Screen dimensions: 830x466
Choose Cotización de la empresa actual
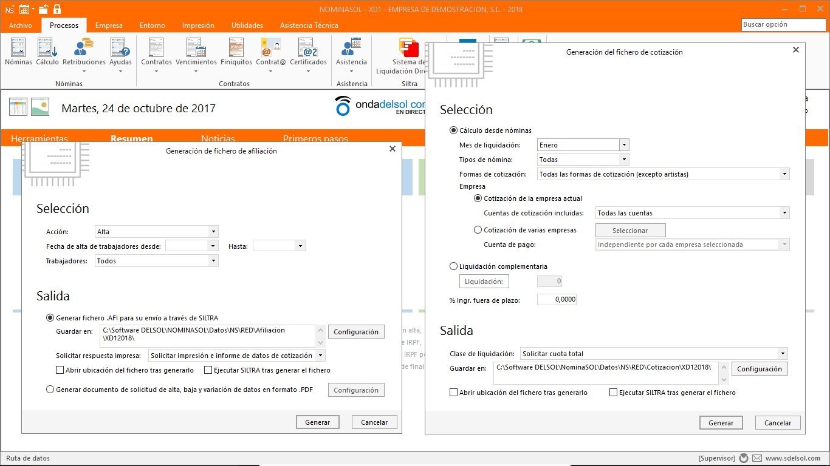(478, 198)
